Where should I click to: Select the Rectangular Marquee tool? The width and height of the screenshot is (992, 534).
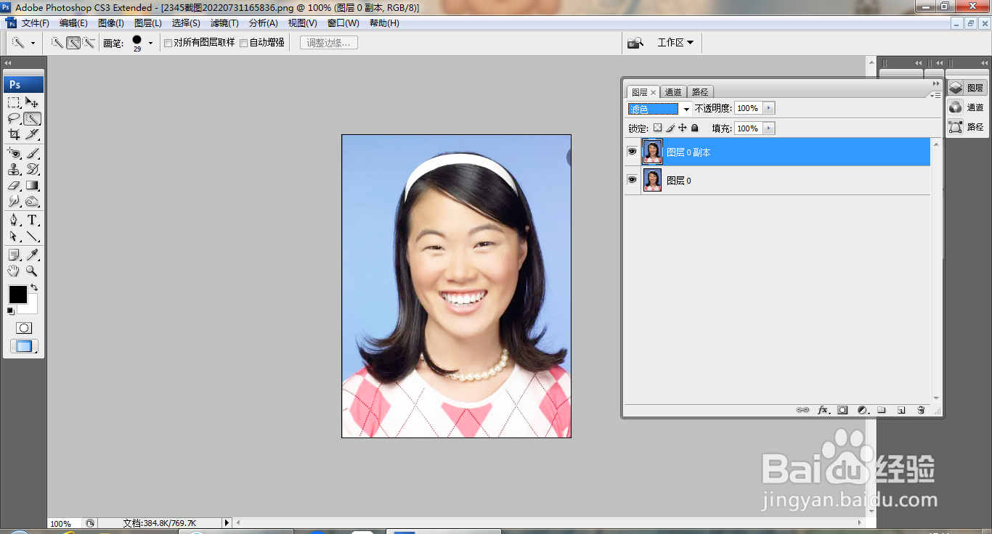pos(14,102)
